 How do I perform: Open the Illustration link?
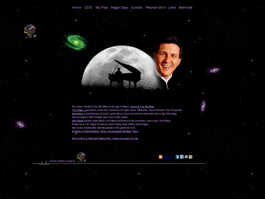(78, 114)
